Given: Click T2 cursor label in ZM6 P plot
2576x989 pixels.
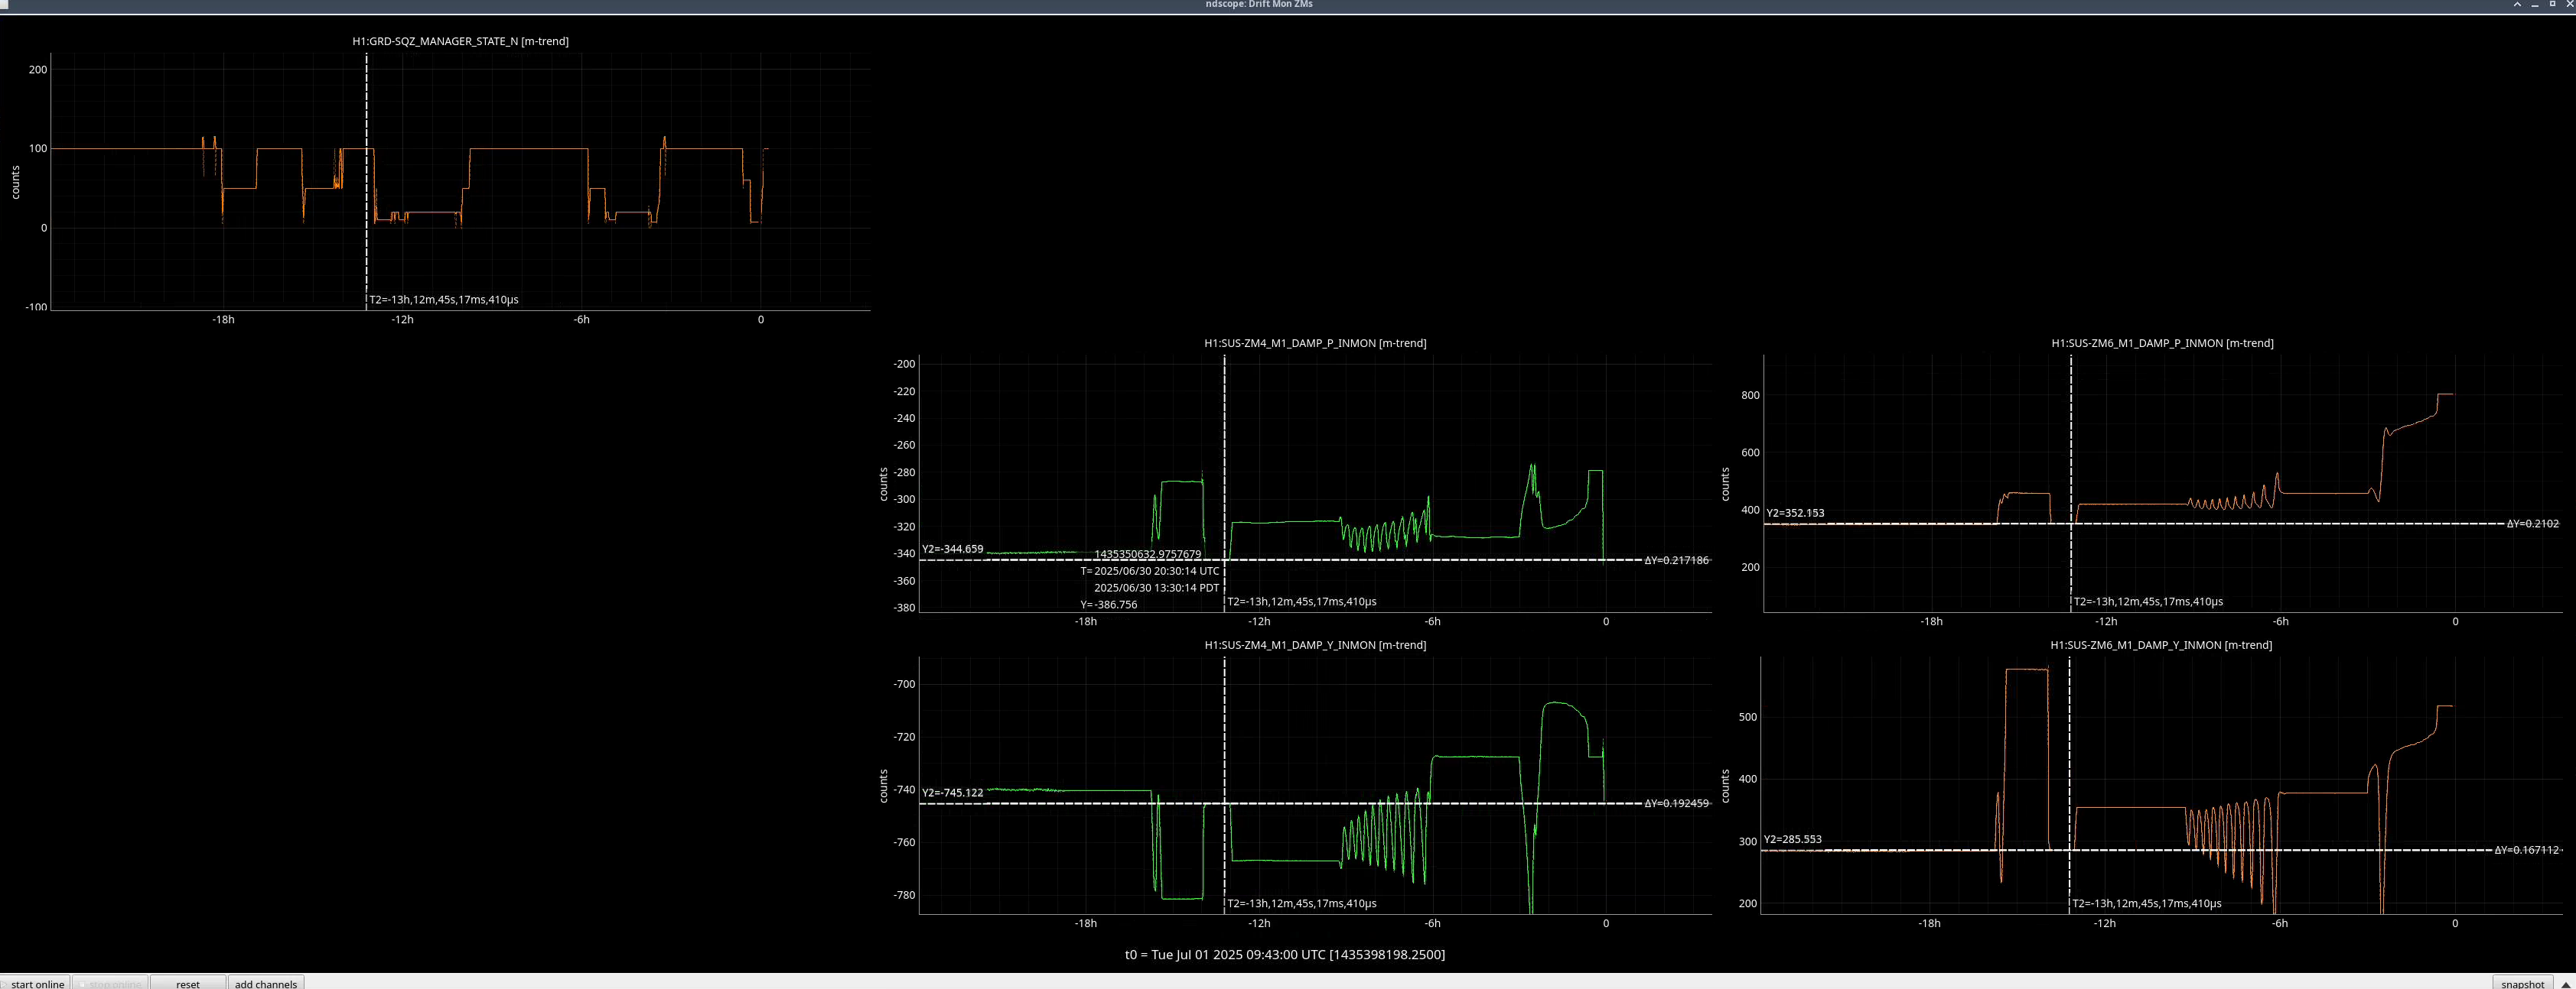Looking at the screenshot, I should tap(2148, 602).
